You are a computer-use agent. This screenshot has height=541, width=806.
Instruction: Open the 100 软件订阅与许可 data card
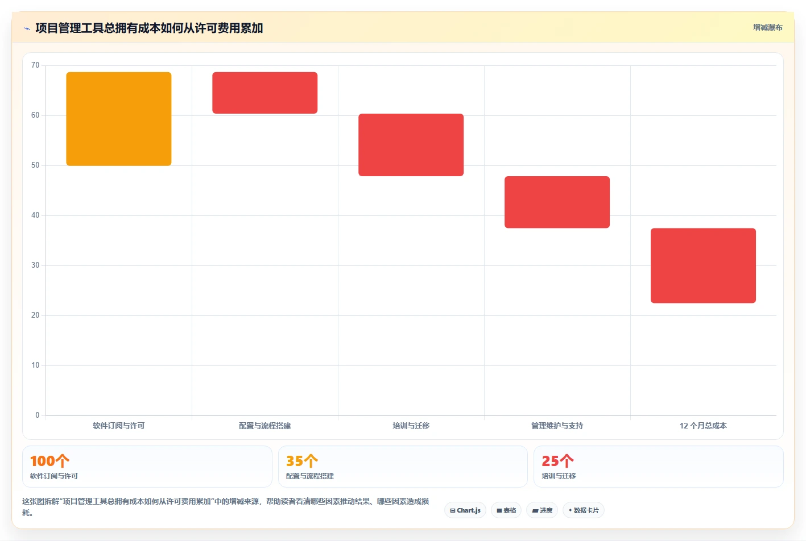click(x=147, y=467)
